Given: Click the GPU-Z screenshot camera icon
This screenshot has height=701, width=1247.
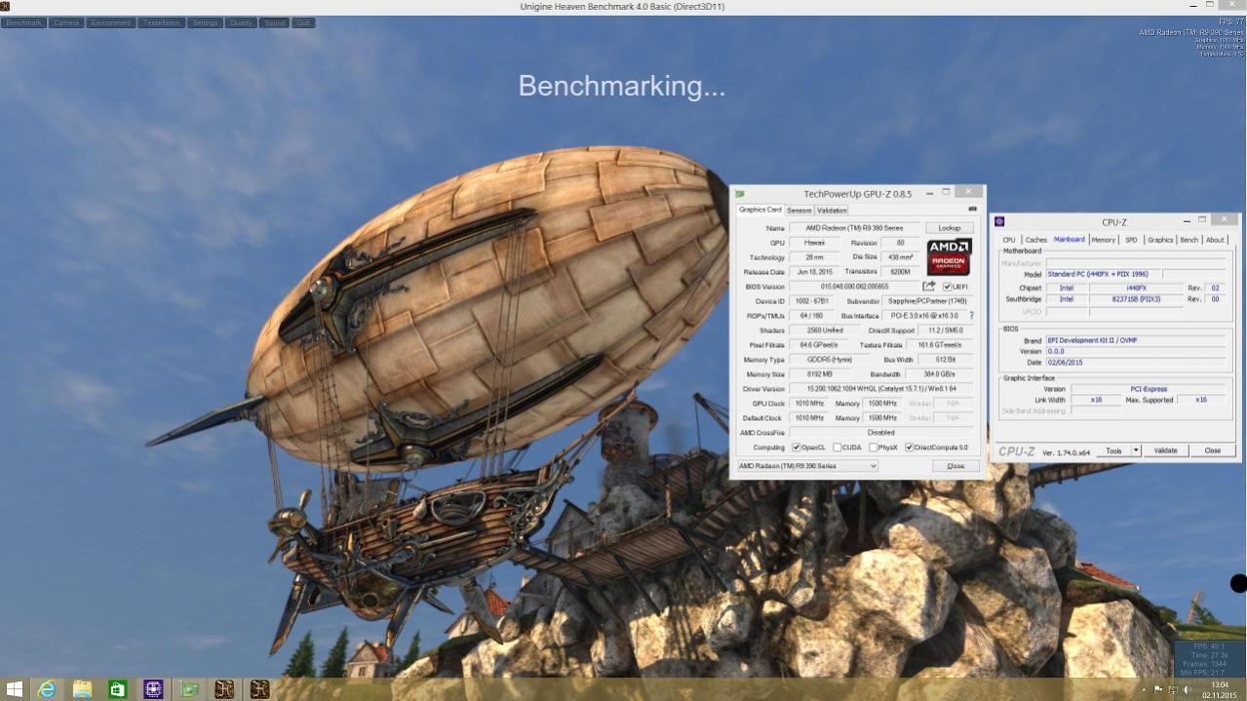Looking at the screenshot, I should tap(972, 209).
